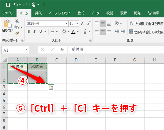The image size is (164, 130).
Task: Click the formula bar containing 受付者
Action: point(116,50)
